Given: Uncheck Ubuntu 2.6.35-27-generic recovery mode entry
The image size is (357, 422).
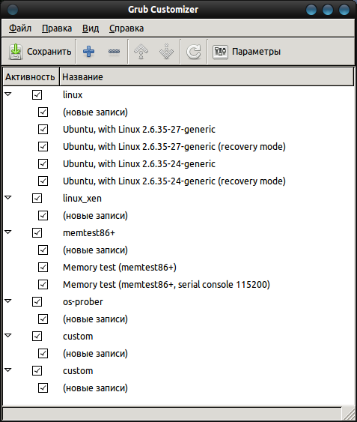Looking at the screenshot, I should pyautogui.click(x=43, y=146).
